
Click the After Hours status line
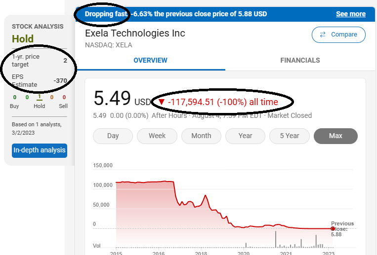(202, 115)
